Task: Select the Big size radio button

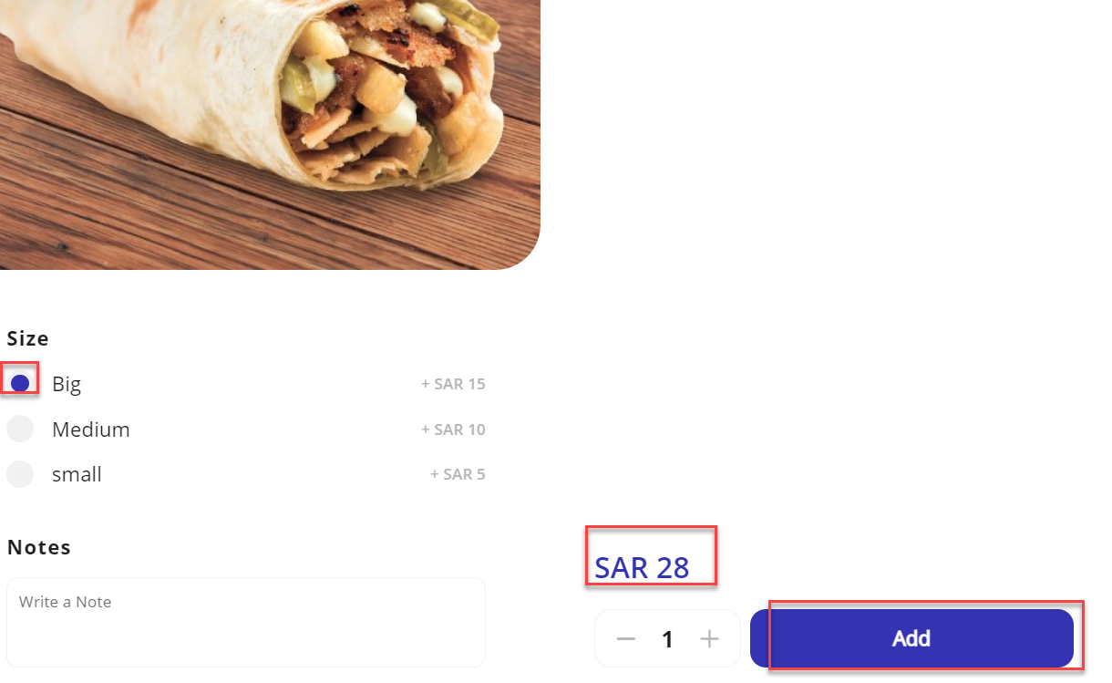Action: pos(20,383)
